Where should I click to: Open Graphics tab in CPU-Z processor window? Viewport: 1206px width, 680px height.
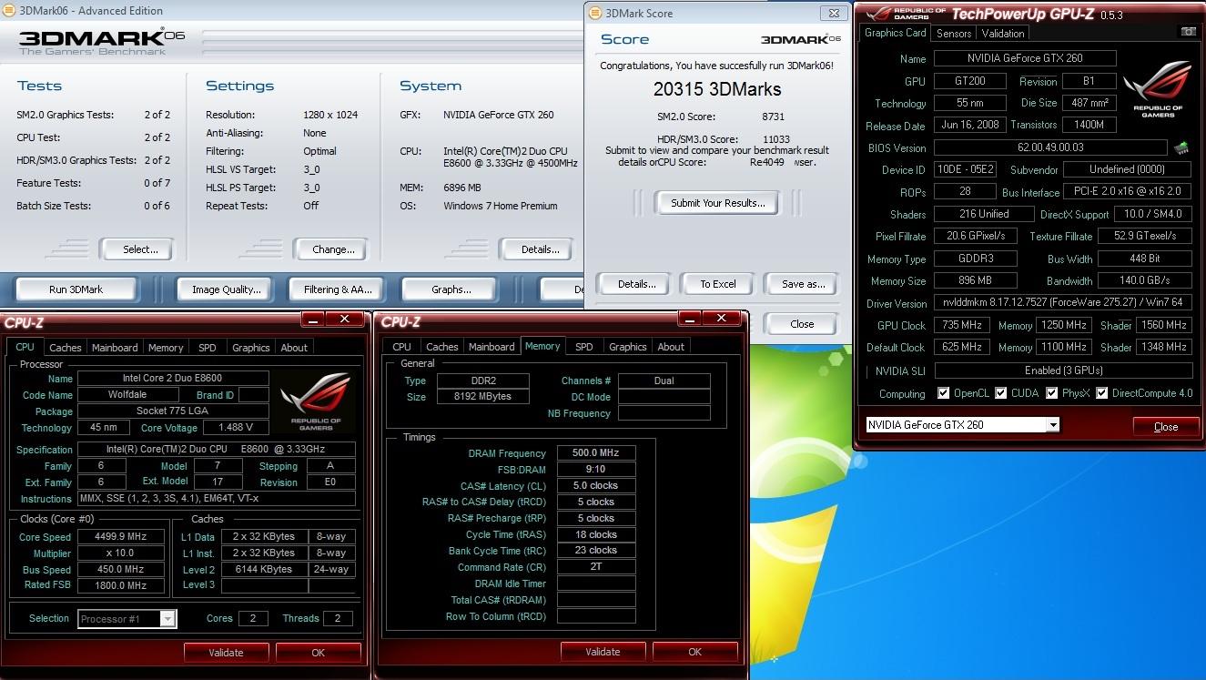251,348
